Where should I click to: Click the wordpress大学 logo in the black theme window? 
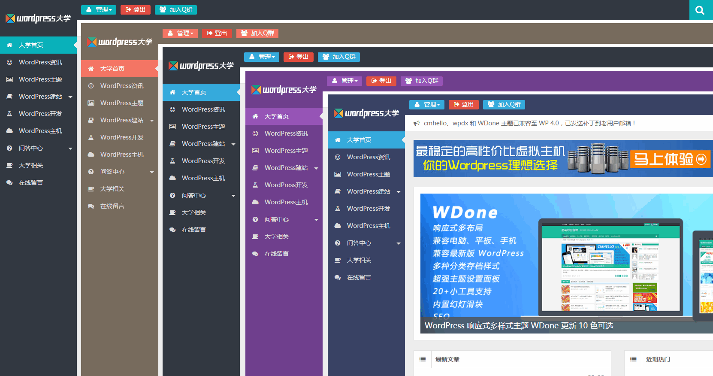[201, 66]
